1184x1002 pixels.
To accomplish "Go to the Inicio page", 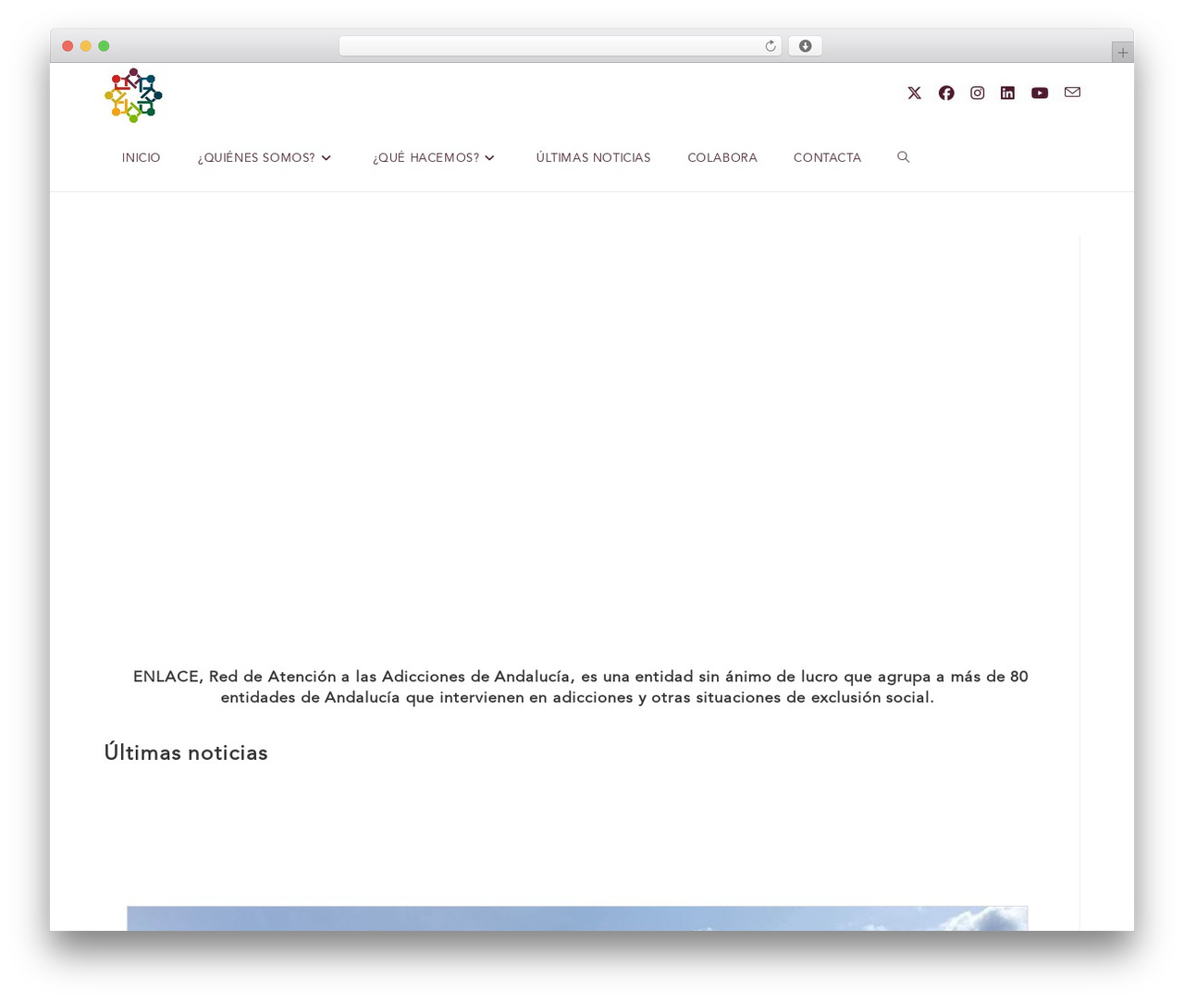I will [142, 158].
